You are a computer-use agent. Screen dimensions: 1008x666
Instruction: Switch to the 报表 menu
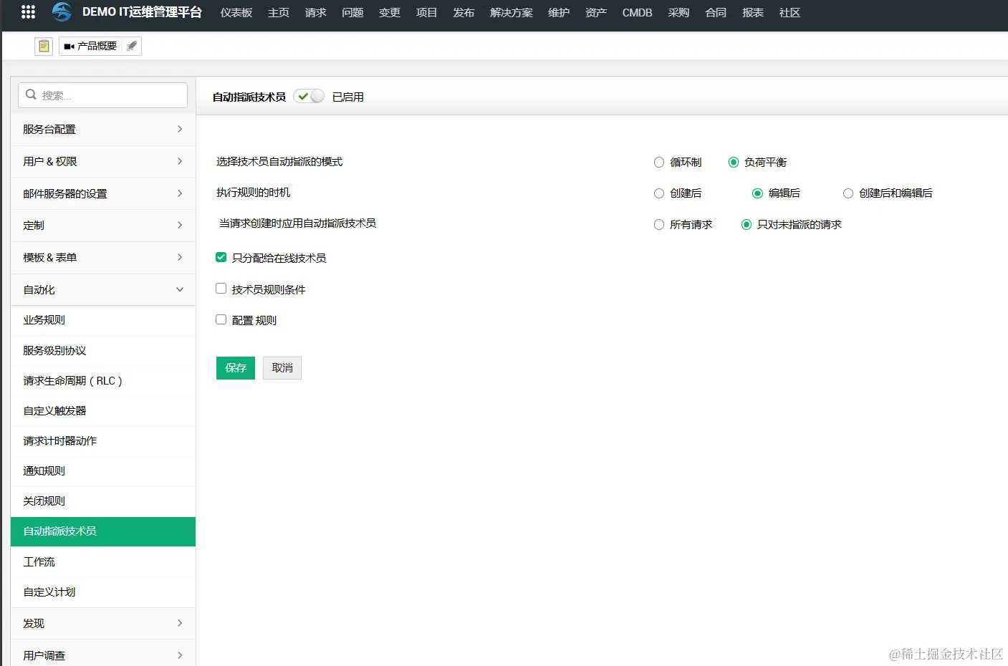click(x=752, y=12)
